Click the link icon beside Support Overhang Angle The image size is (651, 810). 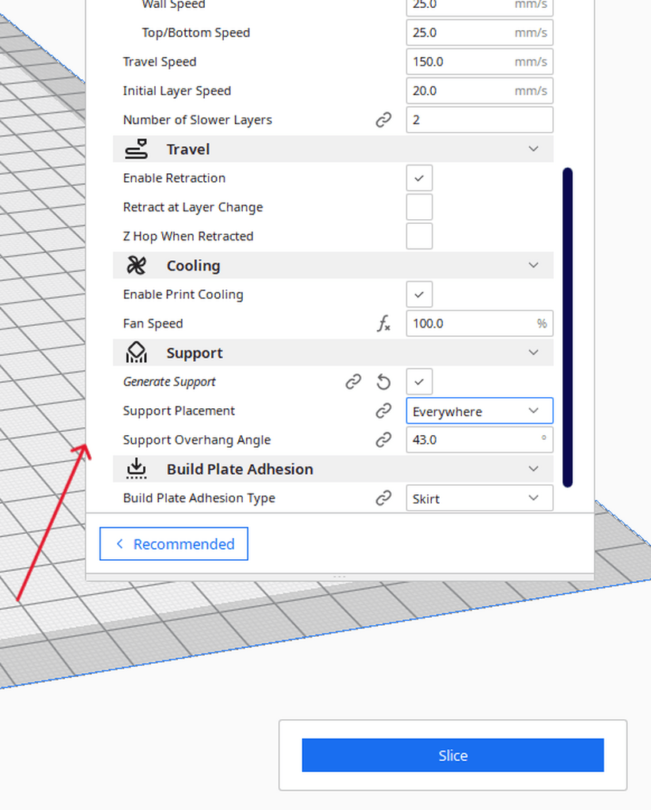(384, 440)
